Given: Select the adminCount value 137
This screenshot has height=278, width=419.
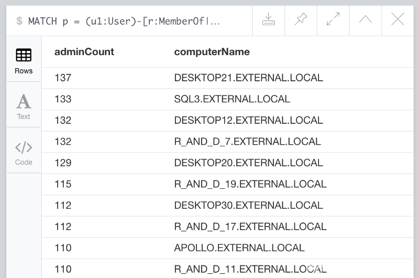Looking at the screenshot, I should pyautogui.click(x=63, y=78).
